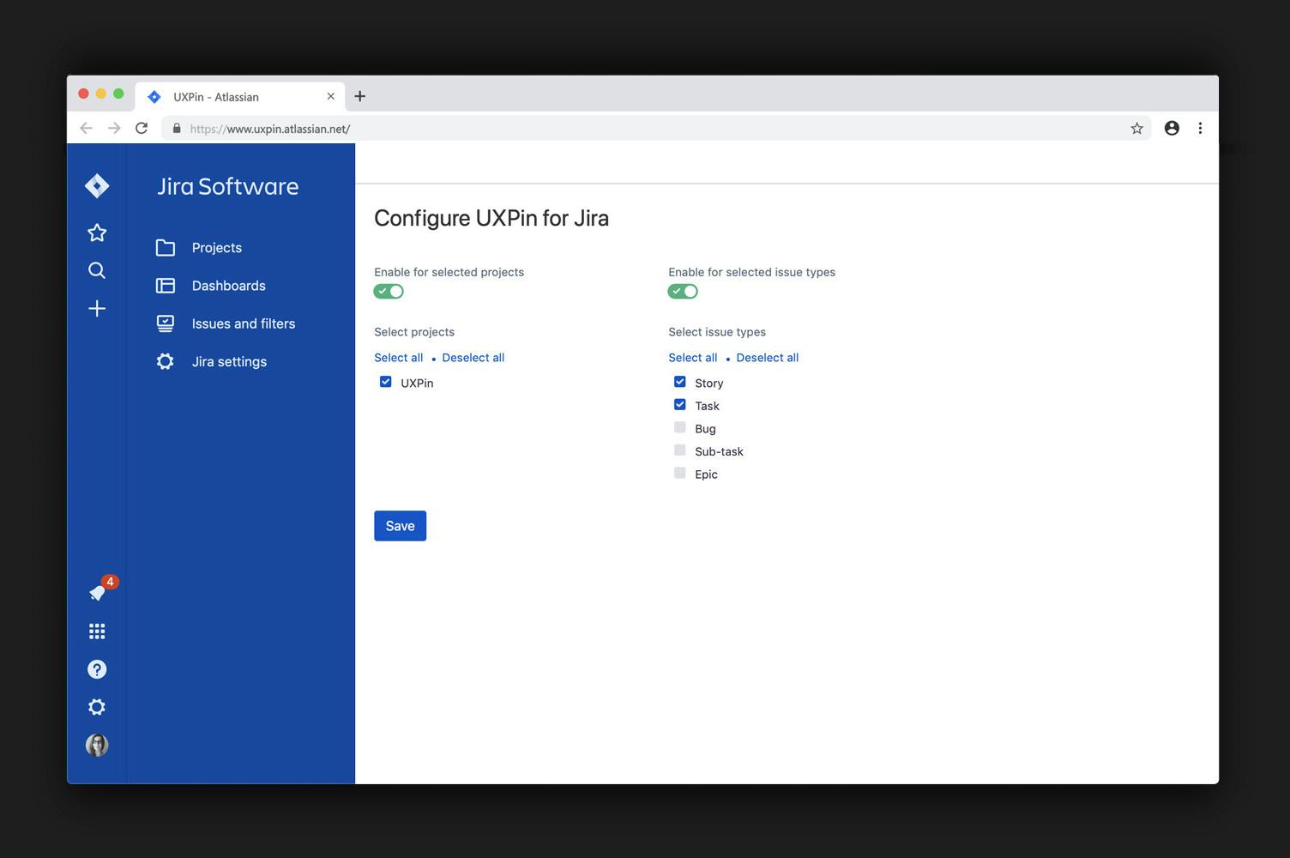Open search with the magnifier sidebar icon
1290x858 pixels.
[x=97, y=269]
